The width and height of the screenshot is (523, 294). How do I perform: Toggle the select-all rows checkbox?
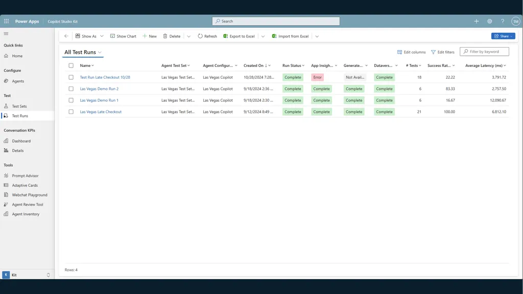pos(71,65)
